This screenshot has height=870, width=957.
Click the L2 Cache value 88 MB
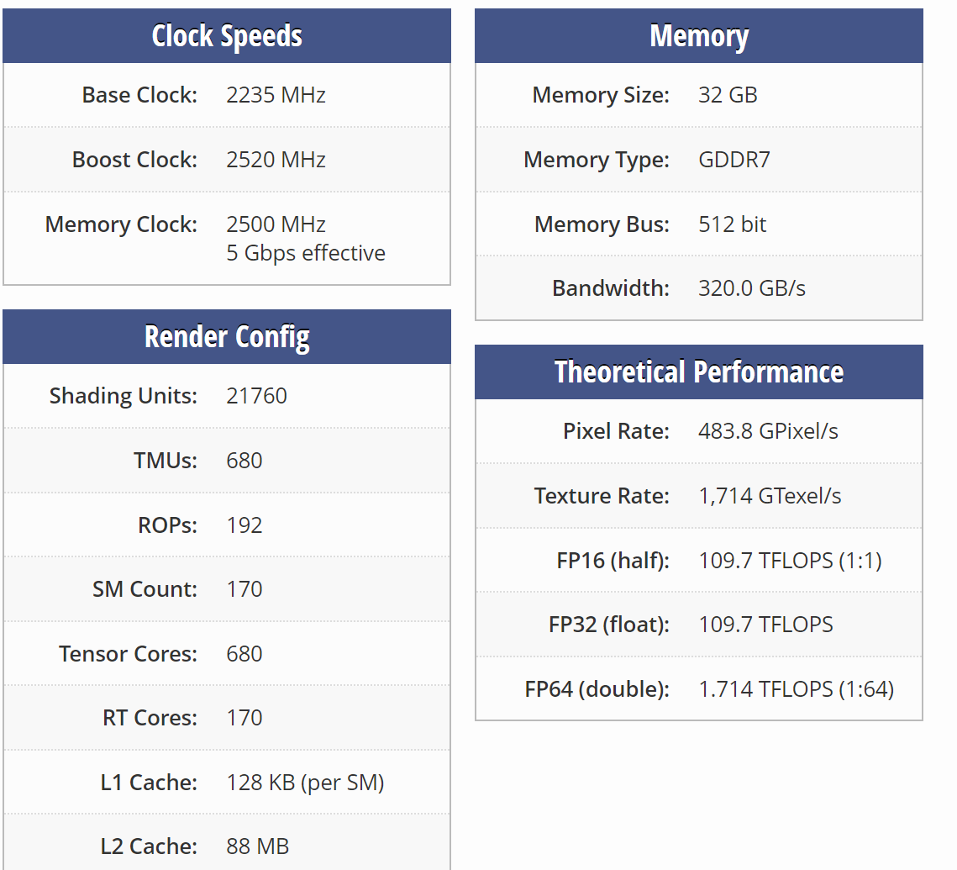[258, 846]
